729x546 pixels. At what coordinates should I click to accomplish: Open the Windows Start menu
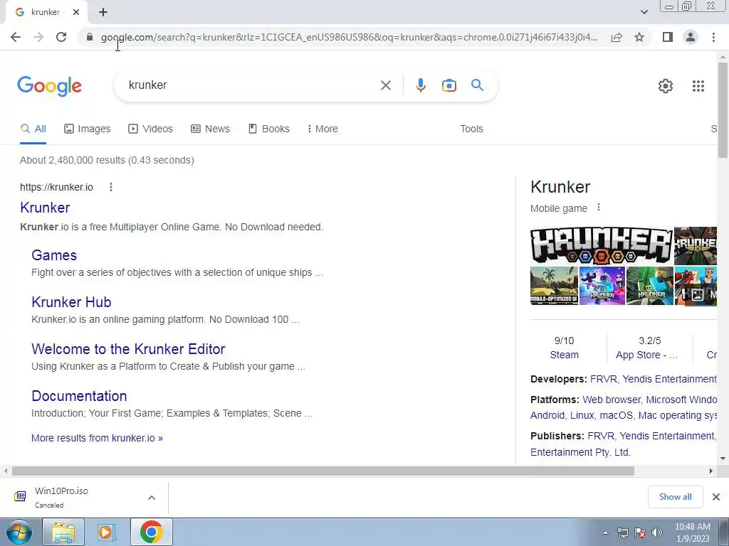click(x=19, y=532)
